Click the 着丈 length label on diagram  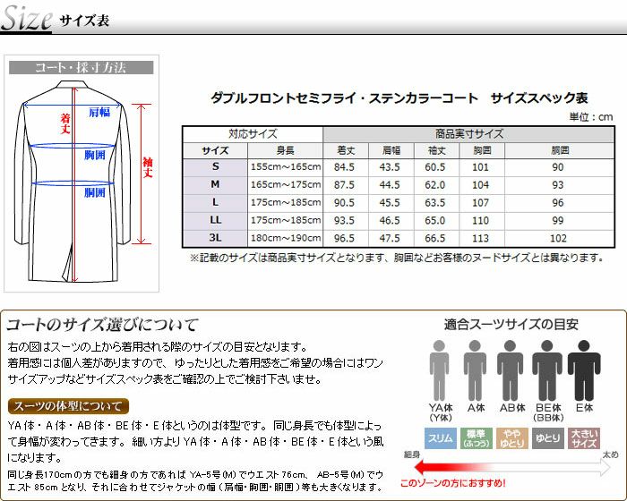pyautogui.click(x=65, y=123)
